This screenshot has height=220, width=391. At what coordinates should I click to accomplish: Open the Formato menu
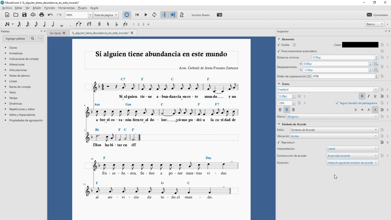[49, 8]
